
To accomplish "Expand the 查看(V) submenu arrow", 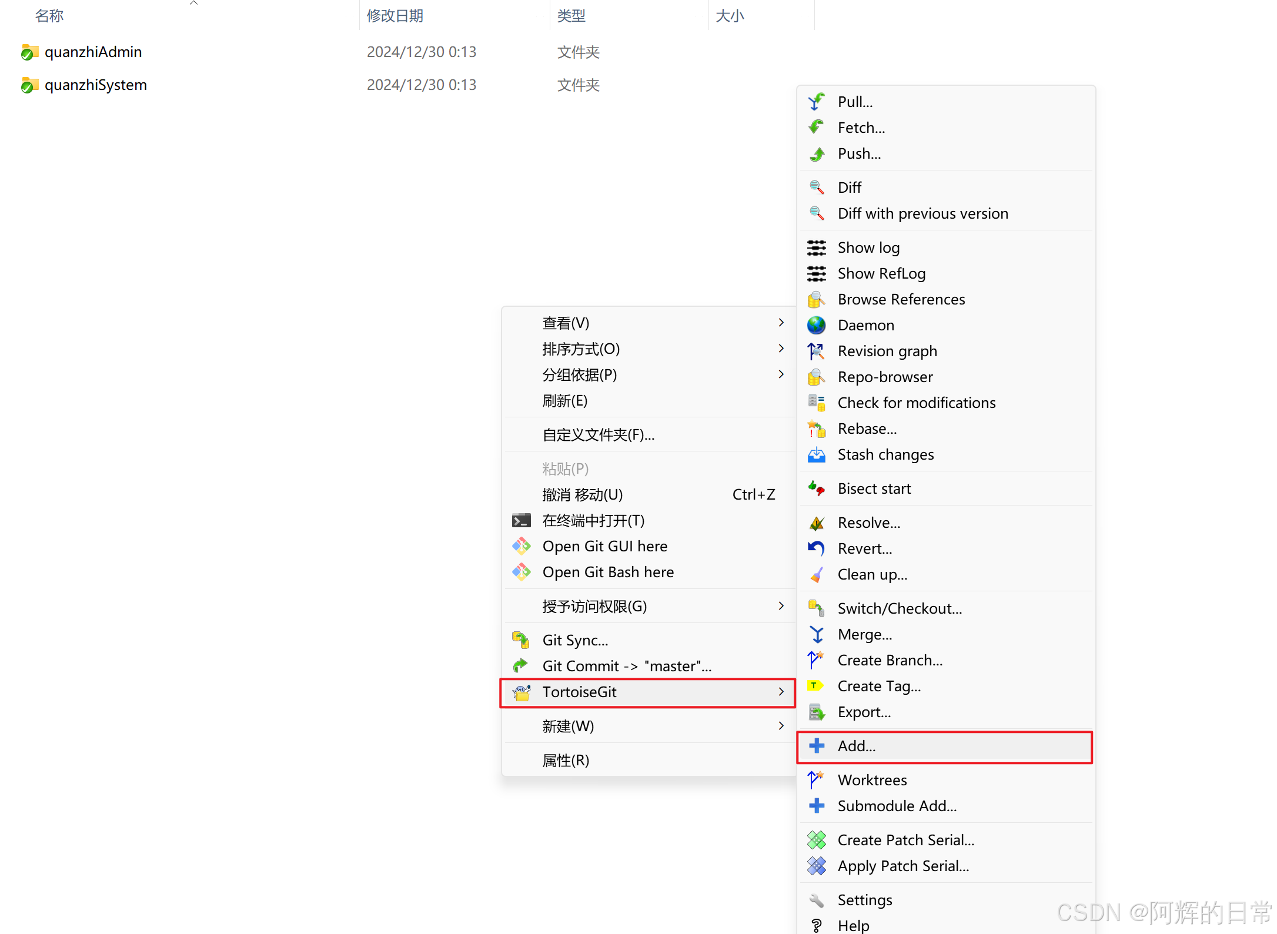I will (x=781, y=323).
